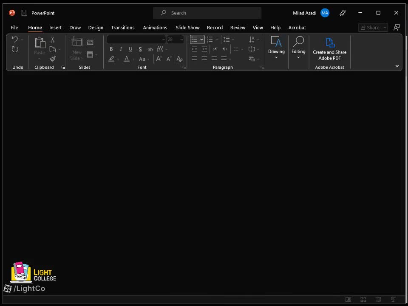Image resolution: width=408 pixels, height=306 pixels.
Task: Collapse the ribbon using the chevron
Action: point(397,66)
